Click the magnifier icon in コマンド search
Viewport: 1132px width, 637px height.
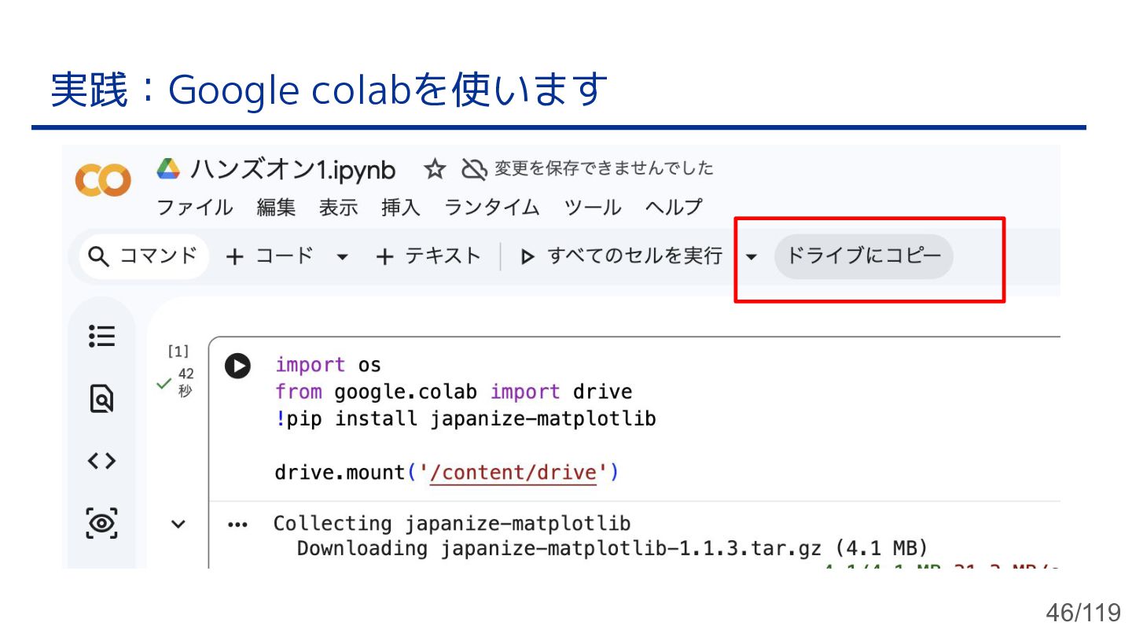(x=99, y=256)
